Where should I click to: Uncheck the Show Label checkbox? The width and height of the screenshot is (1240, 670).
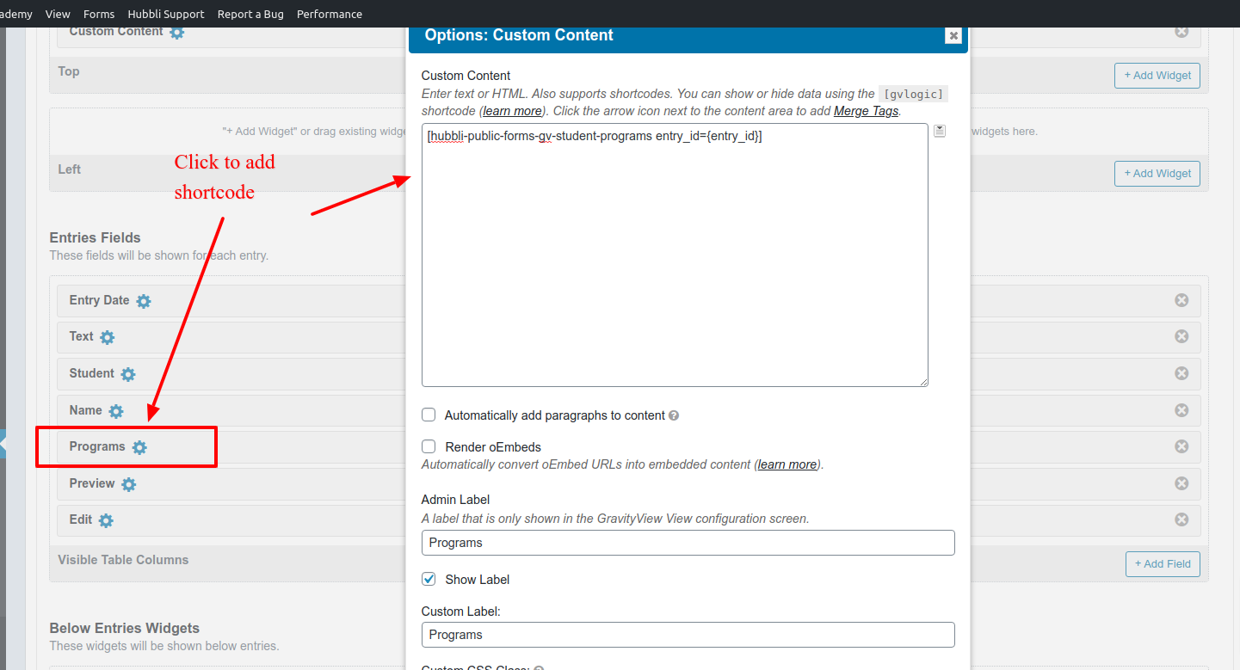pos(429,579)
